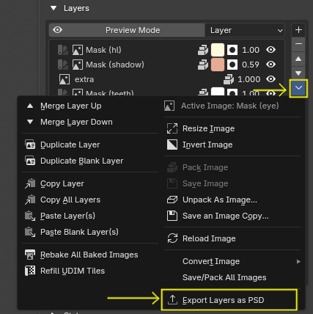This screenshot has width=313, height=314.
Task: Move layer down using down arrow
Action: point(298,73)
